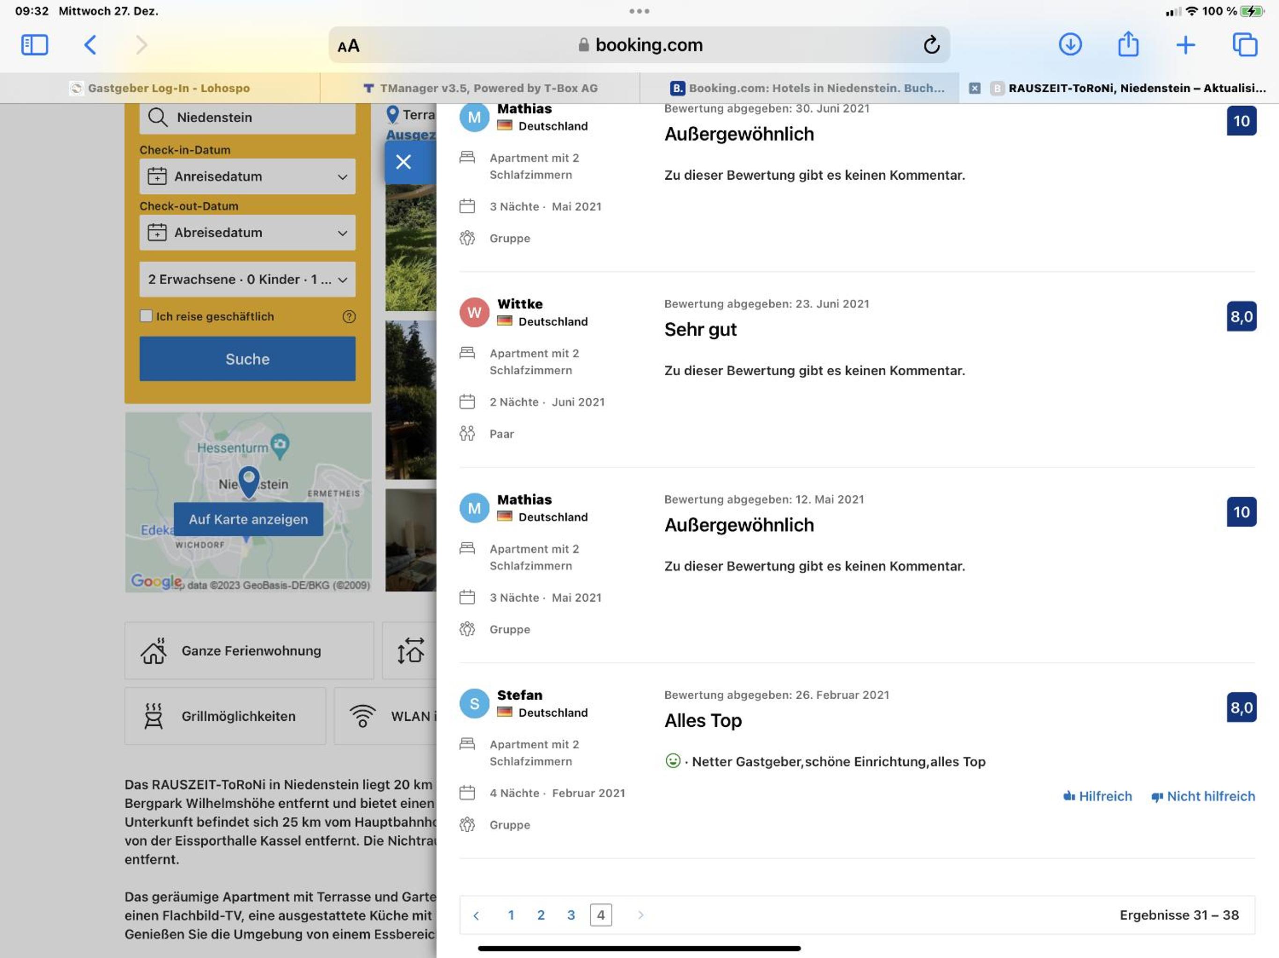
Task: Open the interior room photo thumbnail
Action: click(411, 541)
